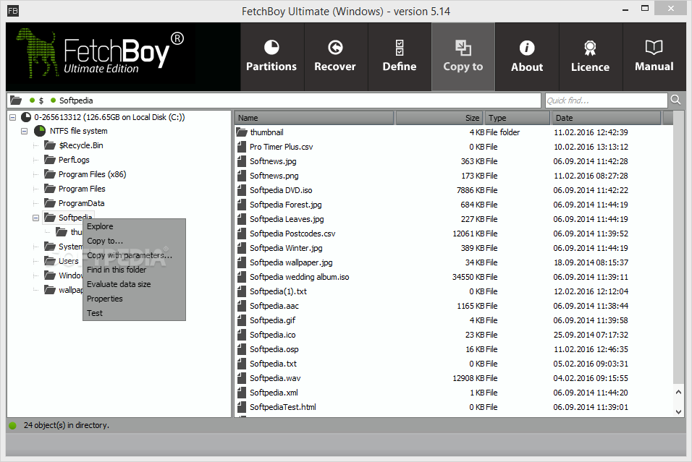
Task: Choose Properties from the context menu
Action: 134,299
